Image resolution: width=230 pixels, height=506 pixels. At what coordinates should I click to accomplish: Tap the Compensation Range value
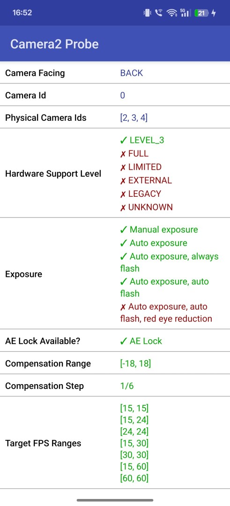pos(135,364)
